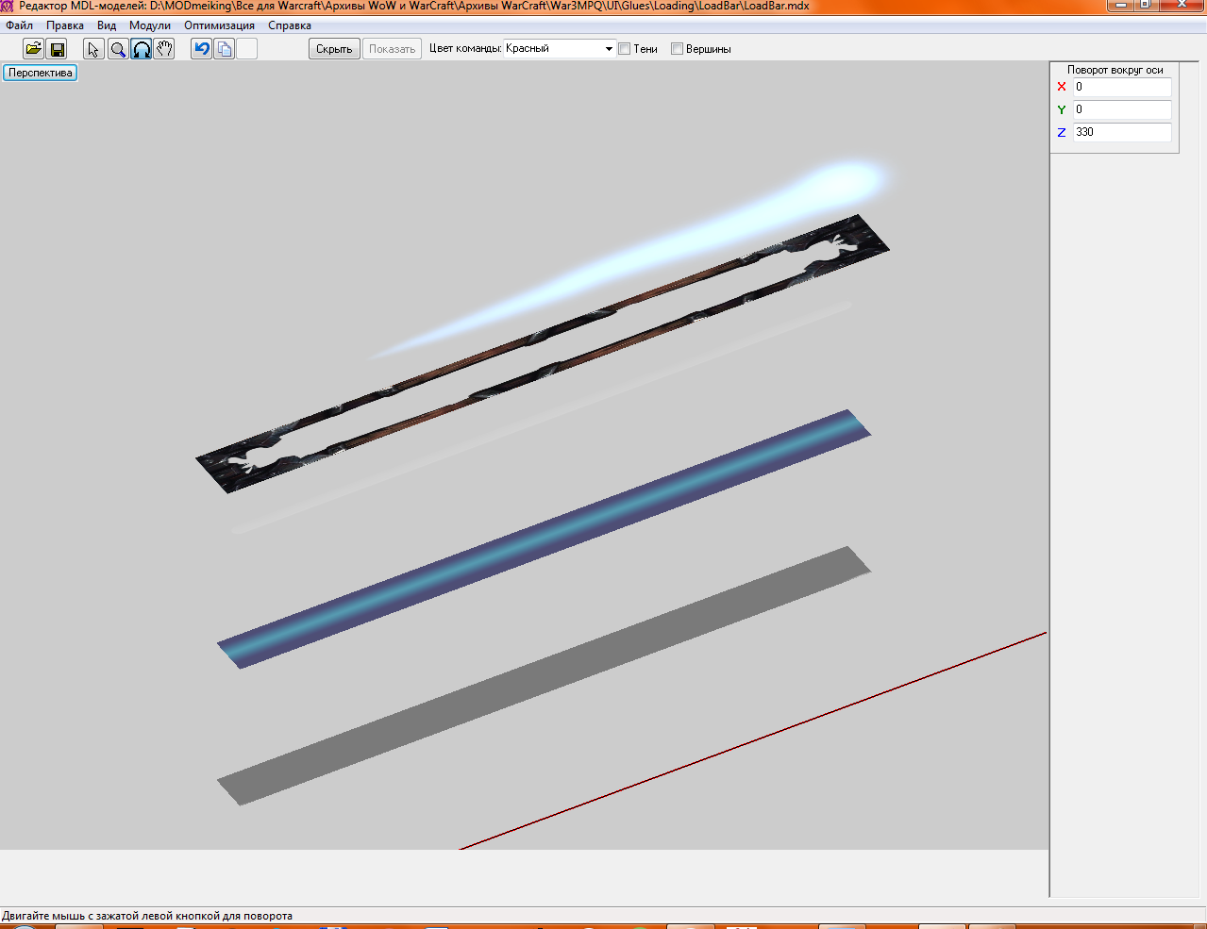The image size is (1207, 929).
Task: Select the magnifier zoom tool
Action: click(117, 49)
